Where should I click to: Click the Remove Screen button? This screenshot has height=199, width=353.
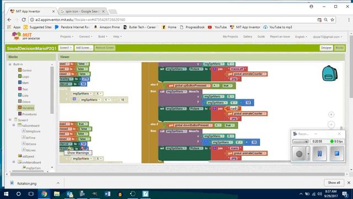pos(105,48)
